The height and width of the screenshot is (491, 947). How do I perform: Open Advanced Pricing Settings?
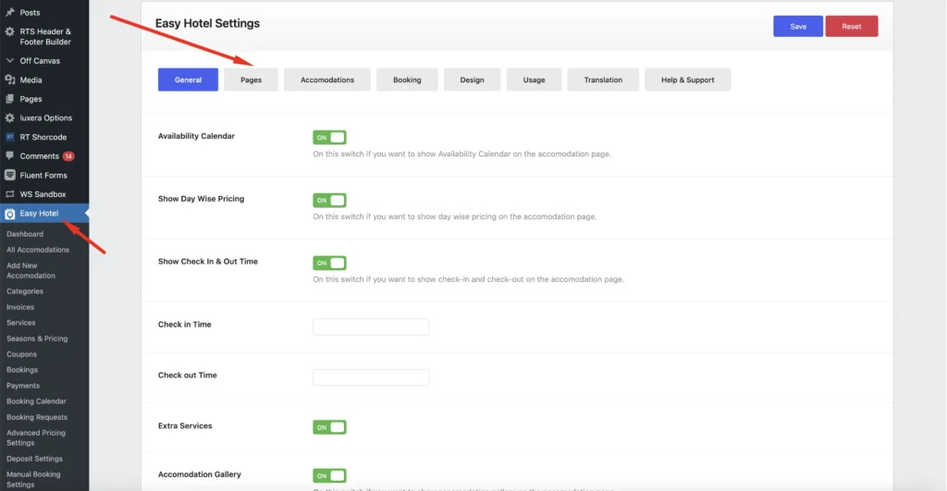(x=36, y=438)
